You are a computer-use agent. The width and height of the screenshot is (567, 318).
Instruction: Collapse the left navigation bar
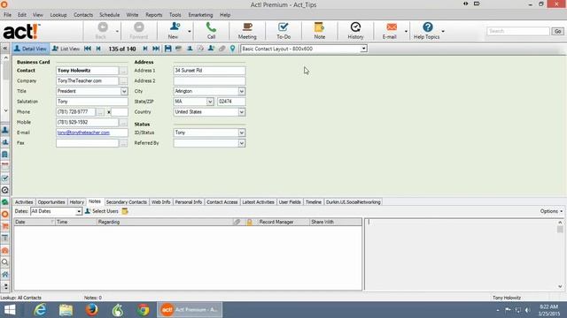click(5, 49)
